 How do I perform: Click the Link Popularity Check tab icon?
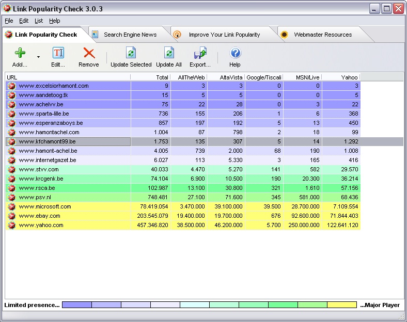pos(9,35)
